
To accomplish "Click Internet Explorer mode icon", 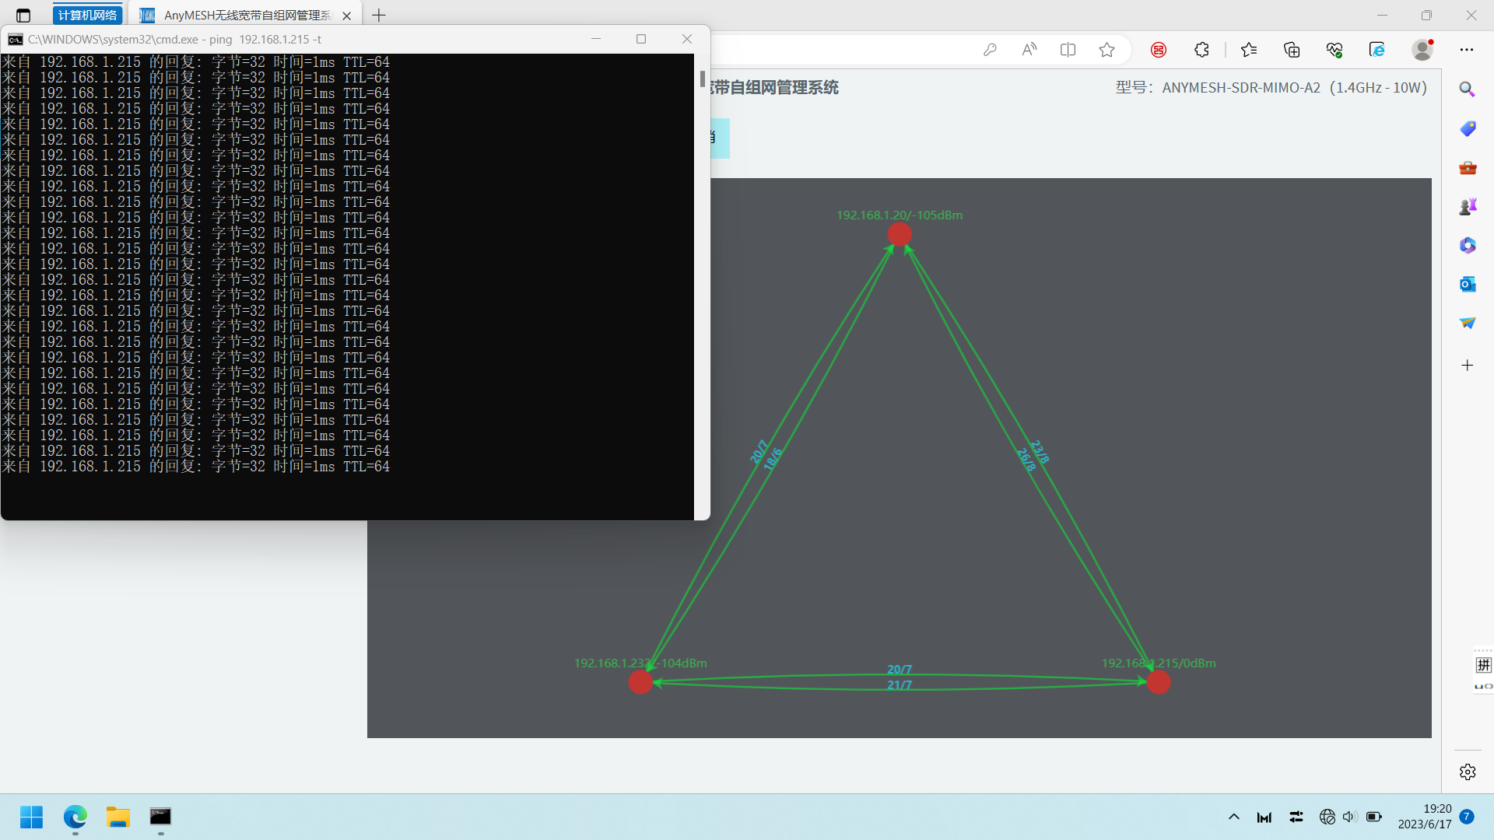I will (1377, 50).
